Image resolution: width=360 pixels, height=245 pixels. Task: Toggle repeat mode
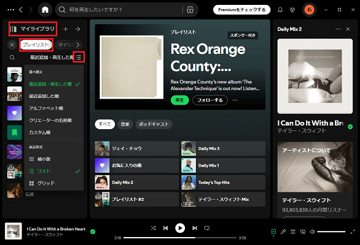pos(207,228)
